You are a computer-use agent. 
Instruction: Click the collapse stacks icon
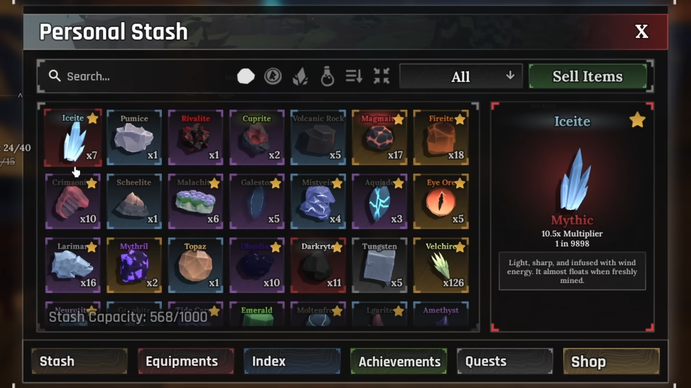click(x=381, y=76)
